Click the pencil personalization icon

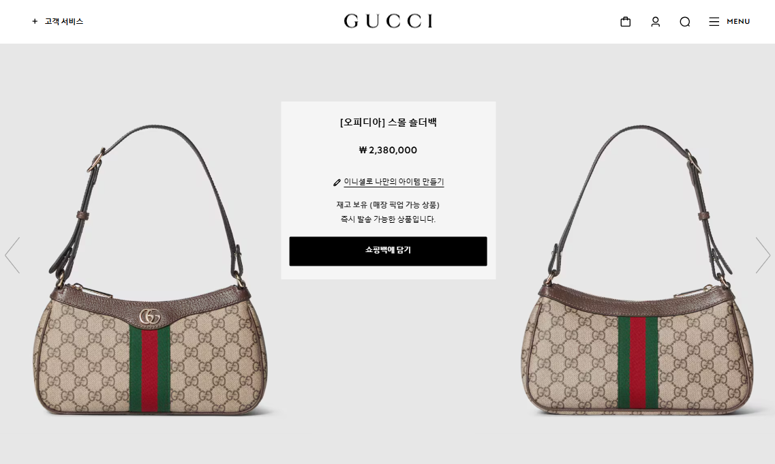(337, 183)
